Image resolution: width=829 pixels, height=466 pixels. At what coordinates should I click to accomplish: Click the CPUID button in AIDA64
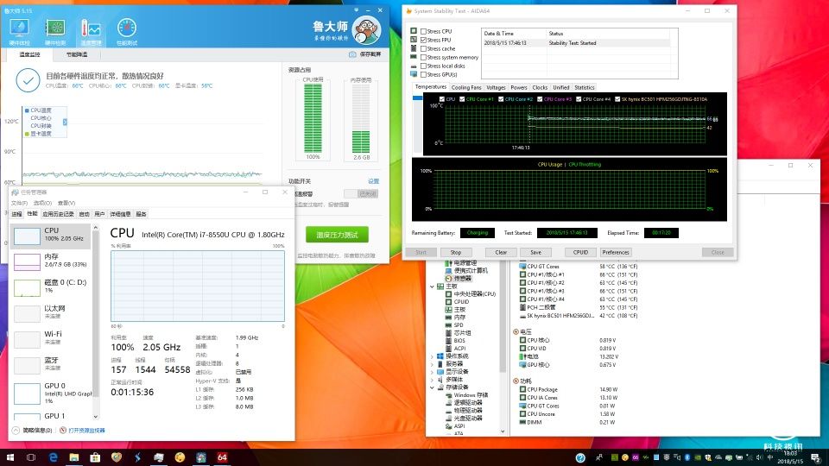tap(580, 253)
